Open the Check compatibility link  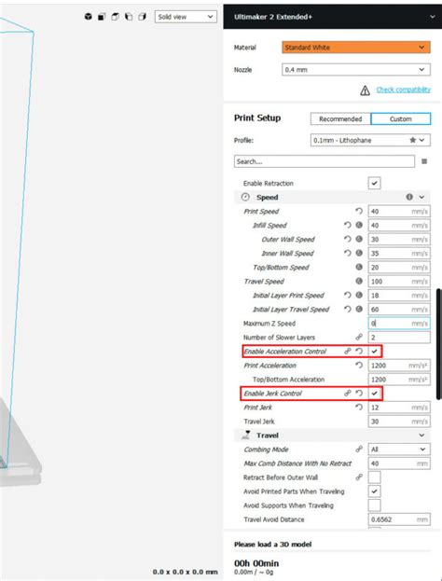coord(404,90)
